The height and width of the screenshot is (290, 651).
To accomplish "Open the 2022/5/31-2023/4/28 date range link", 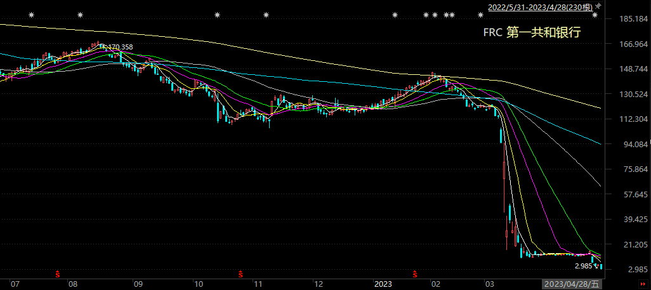I will [x=540, y=6].
